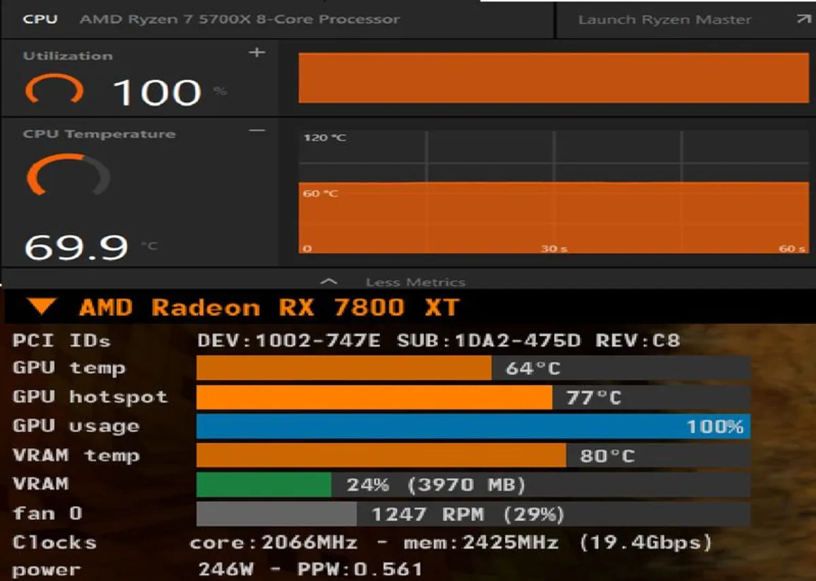Viewport: 816px width, 581px height.
Task: Click the GPU usage row label
Action: click(x=75, y=427)
